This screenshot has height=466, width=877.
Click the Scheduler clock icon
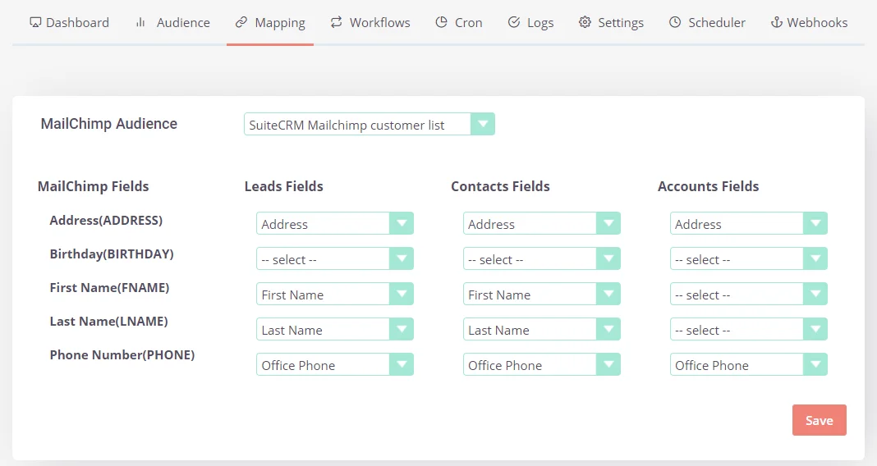tap(675, 23)
